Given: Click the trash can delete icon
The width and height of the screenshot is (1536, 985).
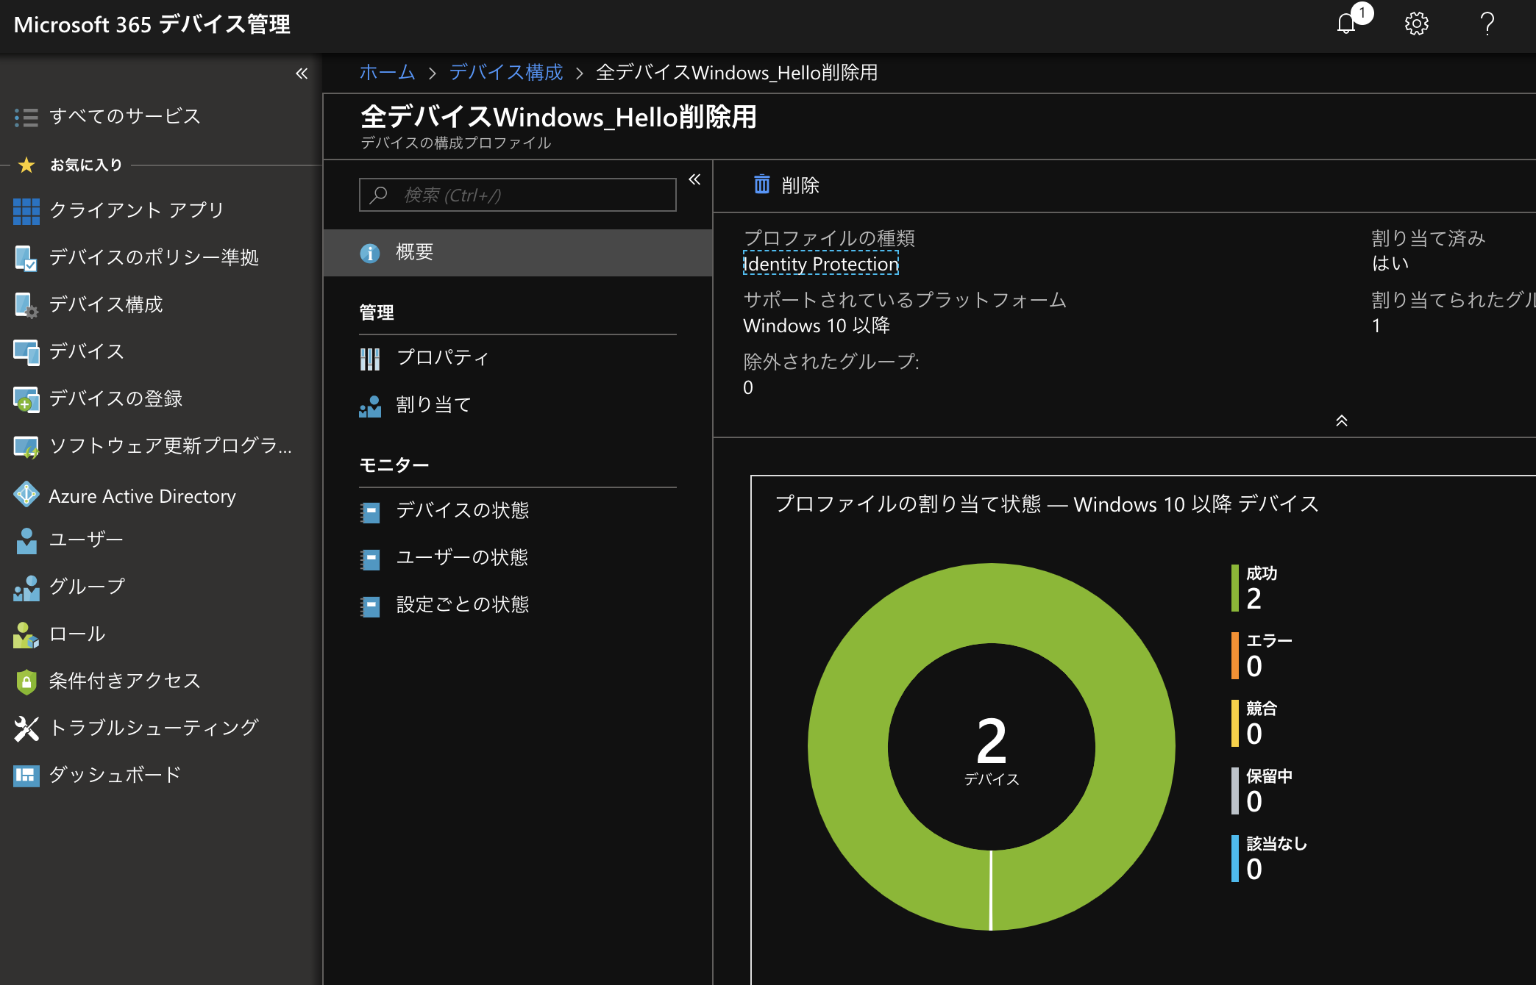Looking at the screenshot, I should 762,184.
